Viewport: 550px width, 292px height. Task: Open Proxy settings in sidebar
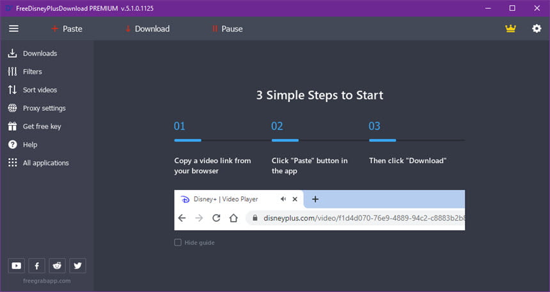click(x=36, y=108)
